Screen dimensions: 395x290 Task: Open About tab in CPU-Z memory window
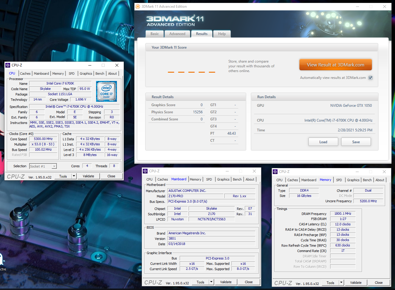pos(380,180)
